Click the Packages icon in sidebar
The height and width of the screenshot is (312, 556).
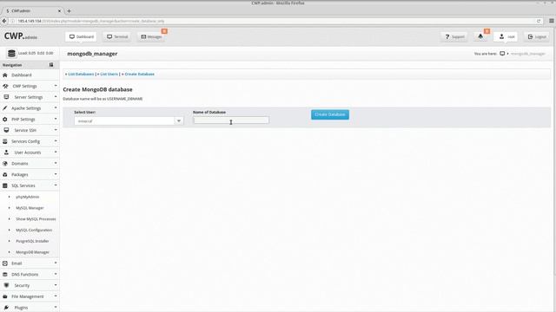(5, 174)
